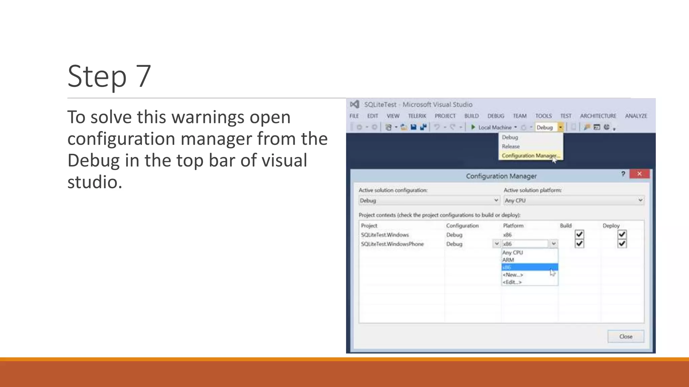689x387 pixels.
Task: Click the window icon beside Find in Files
Action: (597, 127)
